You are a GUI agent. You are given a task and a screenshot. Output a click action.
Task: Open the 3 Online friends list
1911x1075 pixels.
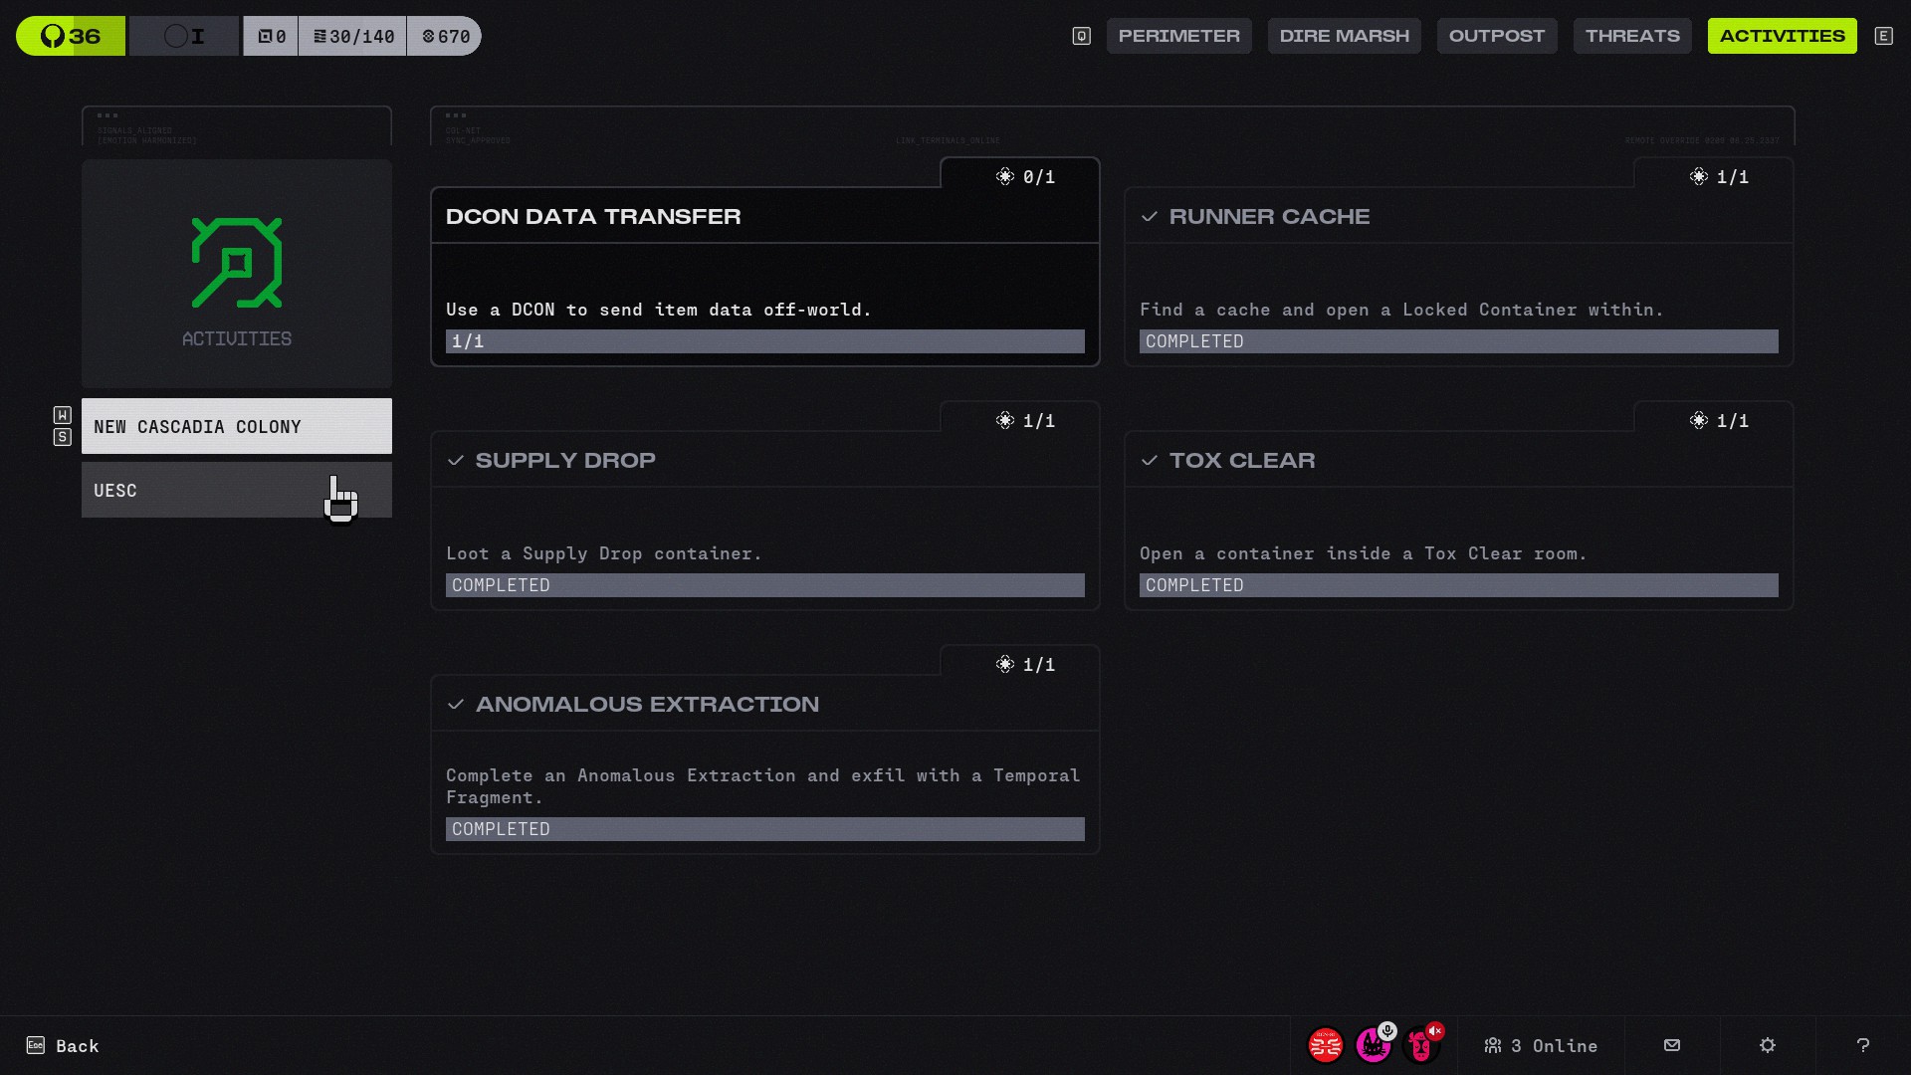[1541, 1045]
